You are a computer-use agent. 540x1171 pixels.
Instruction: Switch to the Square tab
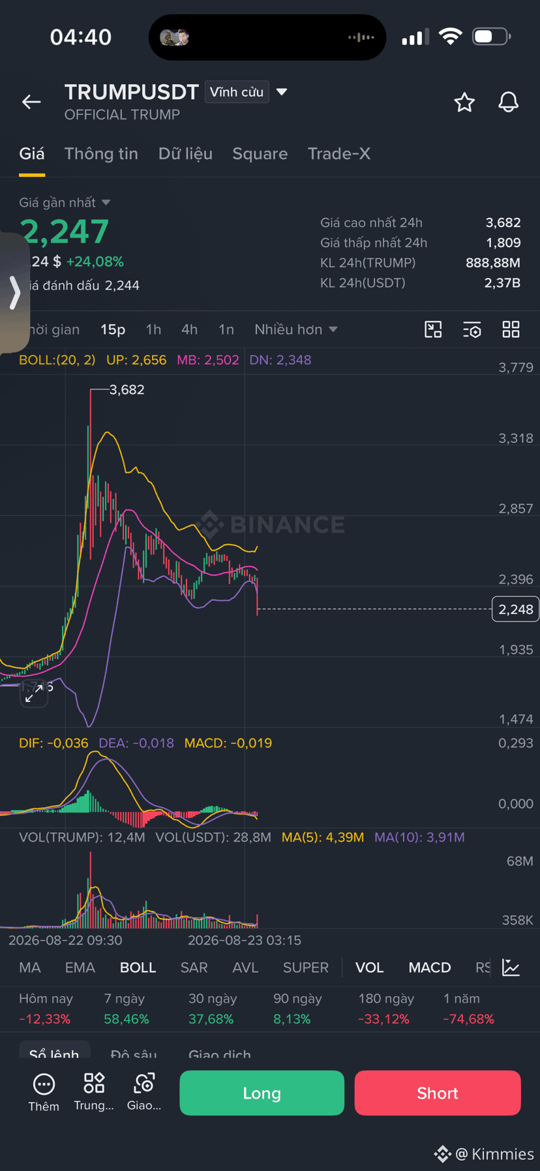[x=260, y=154]
